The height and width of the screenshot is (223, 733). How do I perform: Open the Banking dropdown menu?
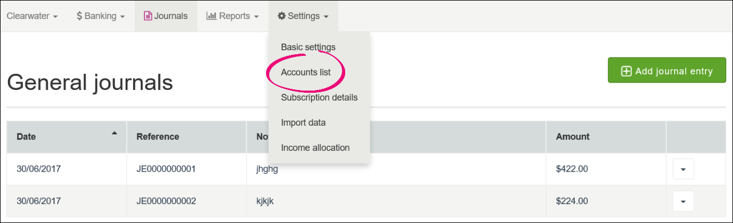coord(100,16)
